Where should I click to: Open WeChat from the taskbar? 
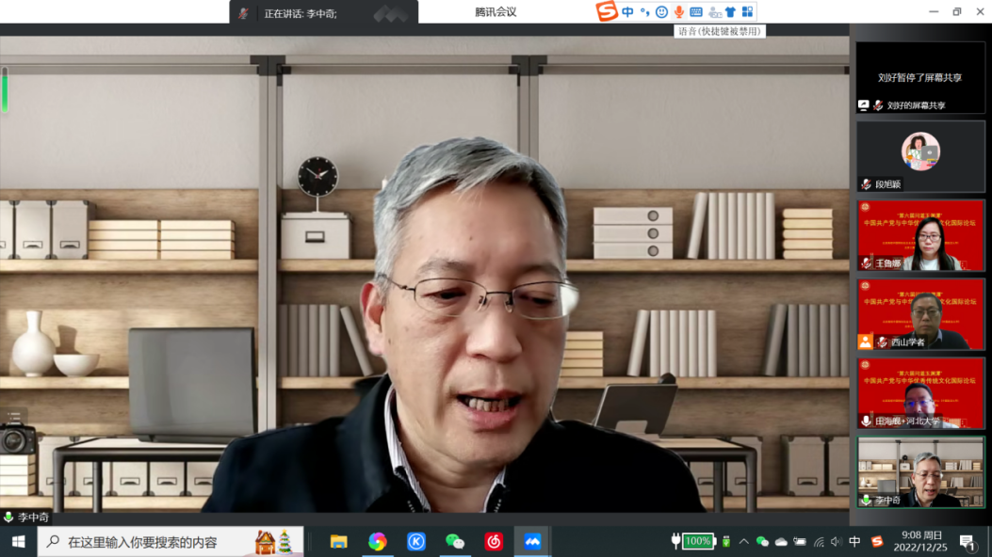453,541
